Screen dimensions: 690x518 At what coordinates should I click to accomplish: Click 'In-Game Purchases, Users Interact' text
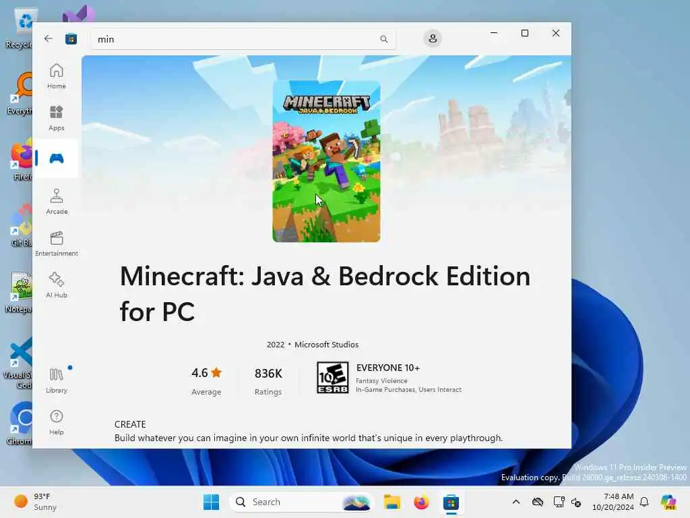(x=408, y=390)
